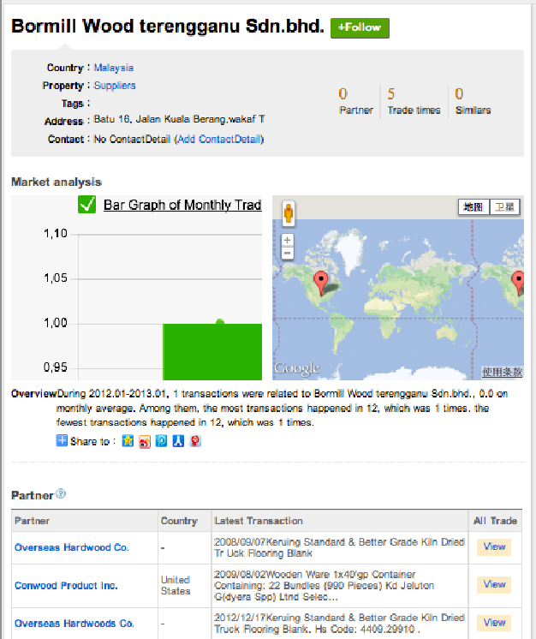This screenshot has width=536, height=639.
Task: Share via the yellow star icon
Action: coord(128,441)
